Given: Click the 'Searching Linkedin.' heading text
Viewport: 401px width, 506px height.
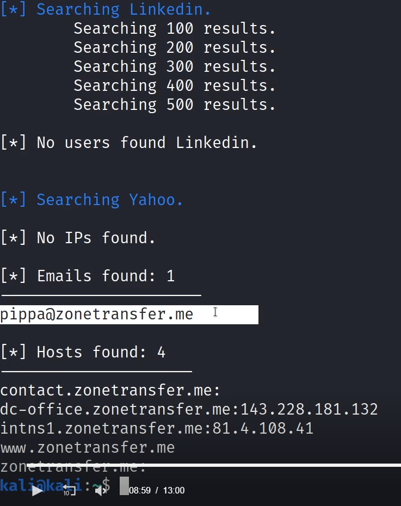Looking at the screenshot, I should (x=106, y=9).
